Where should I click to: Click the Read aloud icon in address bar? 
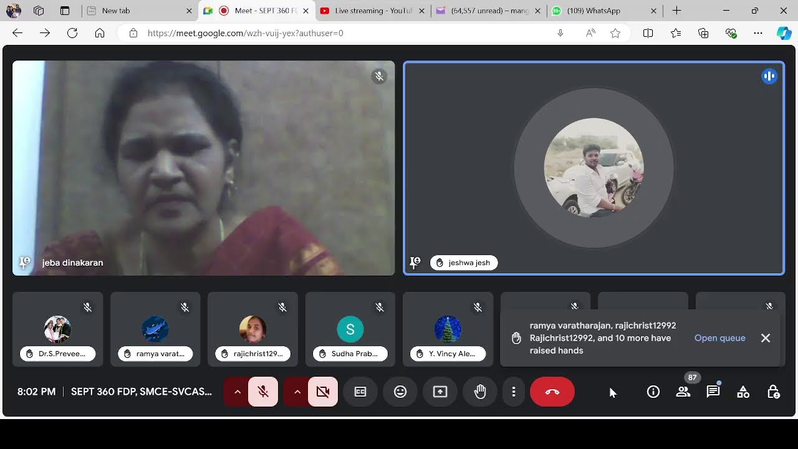590,33
